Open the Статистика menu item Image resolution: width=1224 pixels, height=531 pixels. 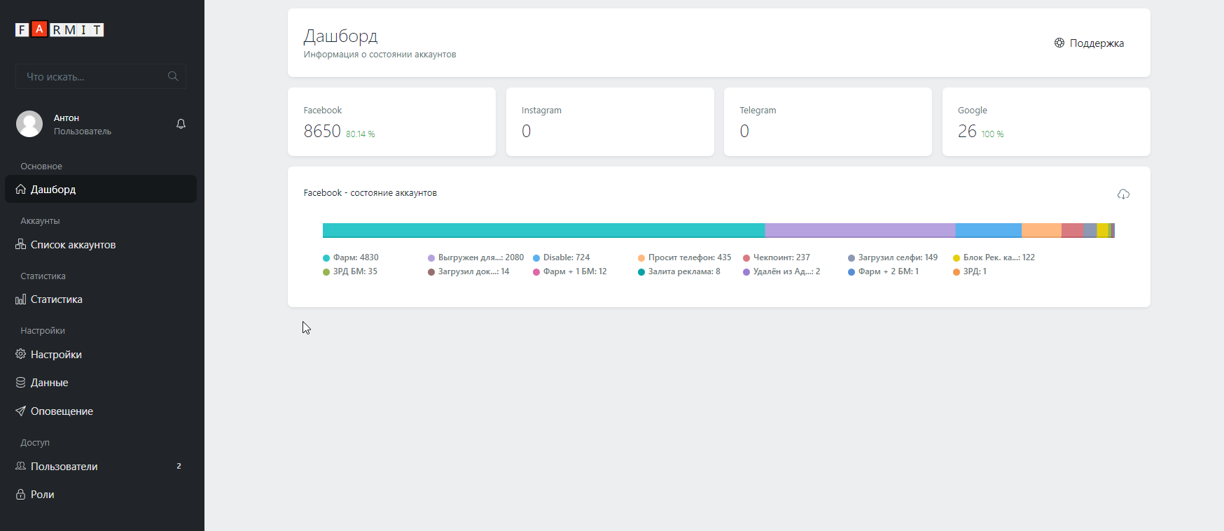tap(56, 299)
